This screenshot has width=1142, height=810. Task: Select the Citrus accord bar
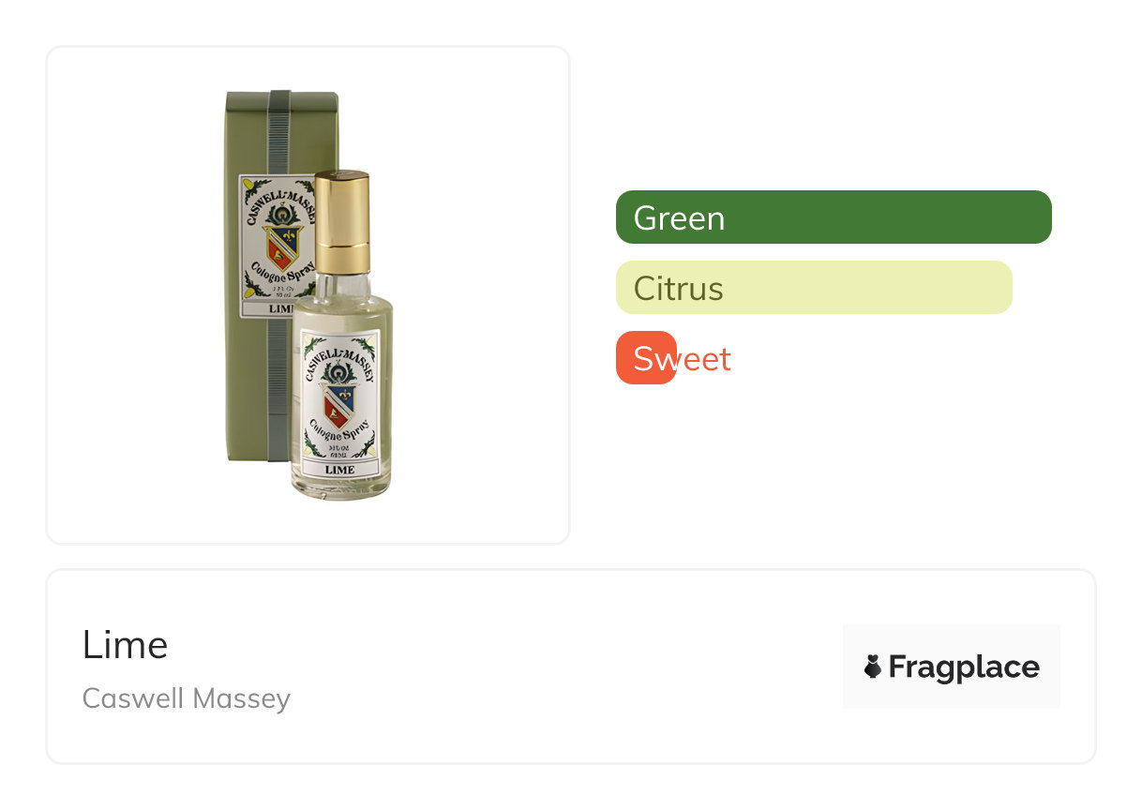coord(814,288)
